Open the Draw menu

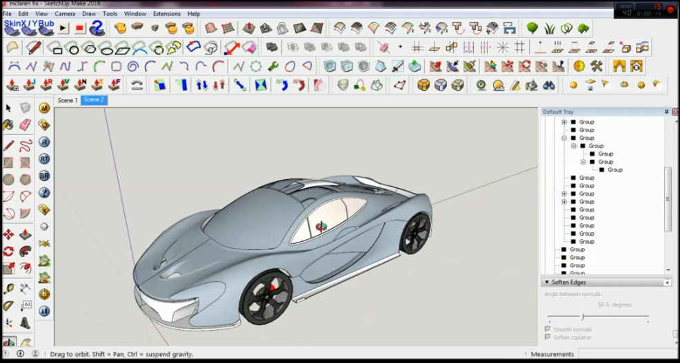pyautogui.click(x=89, y=14)
